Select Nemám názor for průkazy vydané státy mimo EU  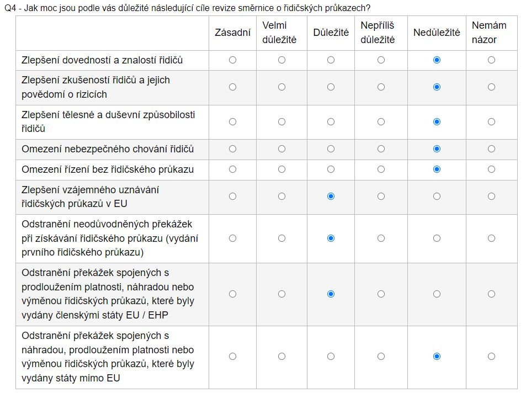491,356
